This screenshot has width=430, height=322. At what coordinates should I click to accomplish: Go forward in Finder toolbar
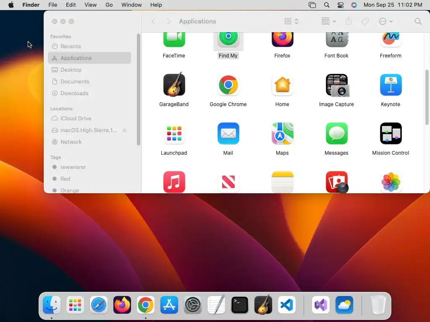point(168,21)
